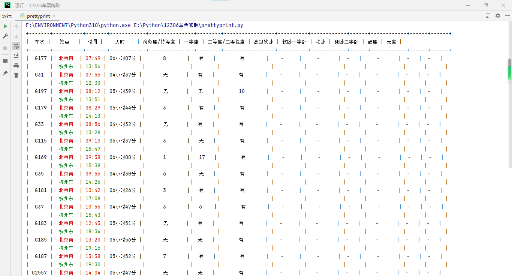Jump up the stack trace arrow

(16, 27)
